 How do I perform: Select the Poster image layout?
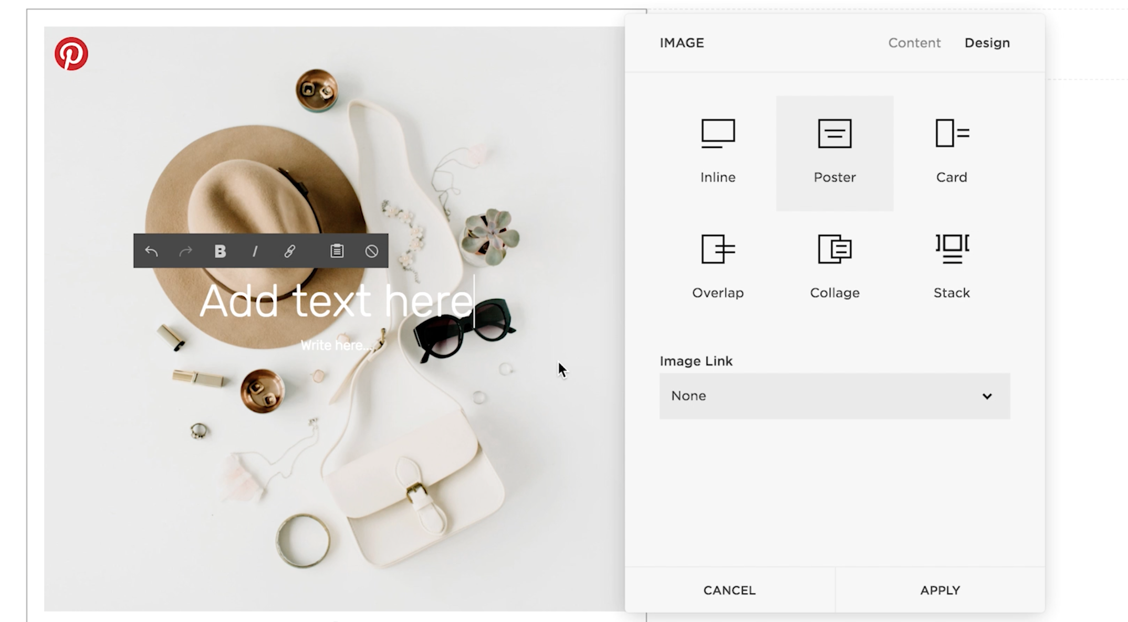coord(834,152)
